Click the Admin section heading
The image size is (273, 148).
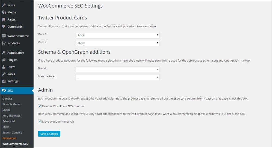tap(45, 90)
